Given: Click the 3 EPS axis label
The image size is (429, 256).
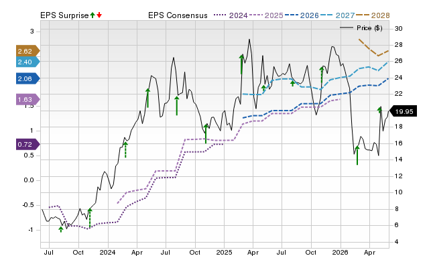Looking at the screenshot, I should click(32, 31).
